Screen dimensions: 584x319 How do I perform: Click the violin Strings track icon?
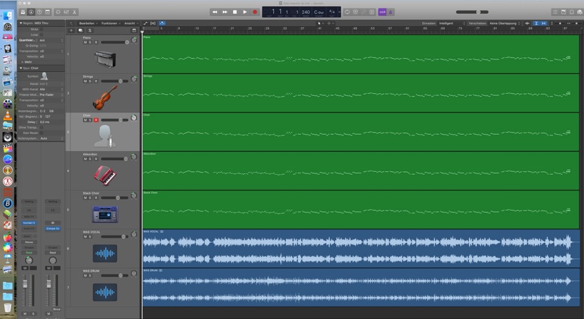pos(105,97)
